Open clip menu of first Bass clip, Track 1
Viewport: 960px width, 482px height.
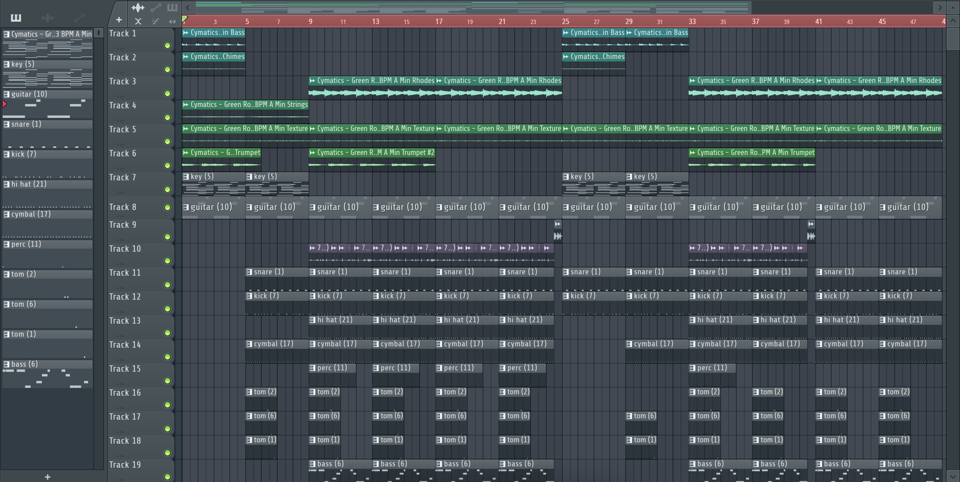pyautogui.click(x=186, y=33)
